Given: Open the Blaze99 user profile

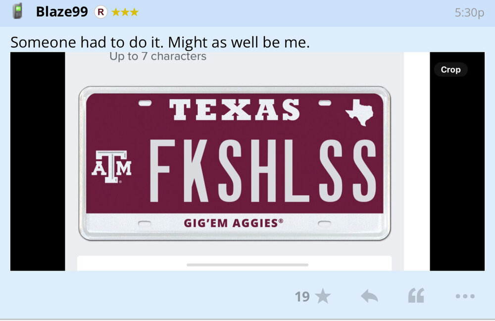Looking at the screenshot, I should coord(62,12).
